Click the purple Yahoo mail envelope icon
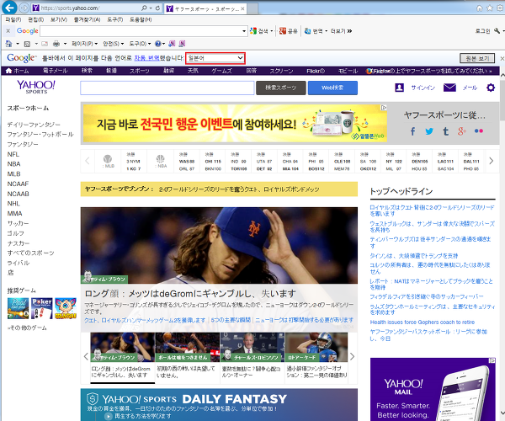This screenshot has height=421, width=505. [x=449, y=88]
